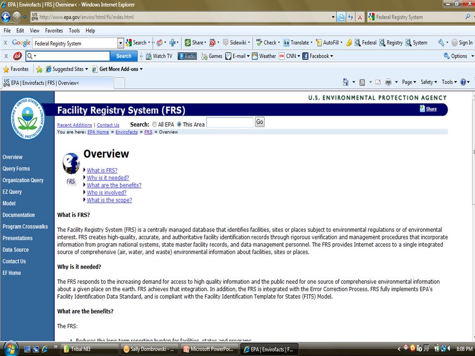This screenshot has width=475, height=356.
Task: Open Google toolbar search box dropdown
Action: coord(121,44)
